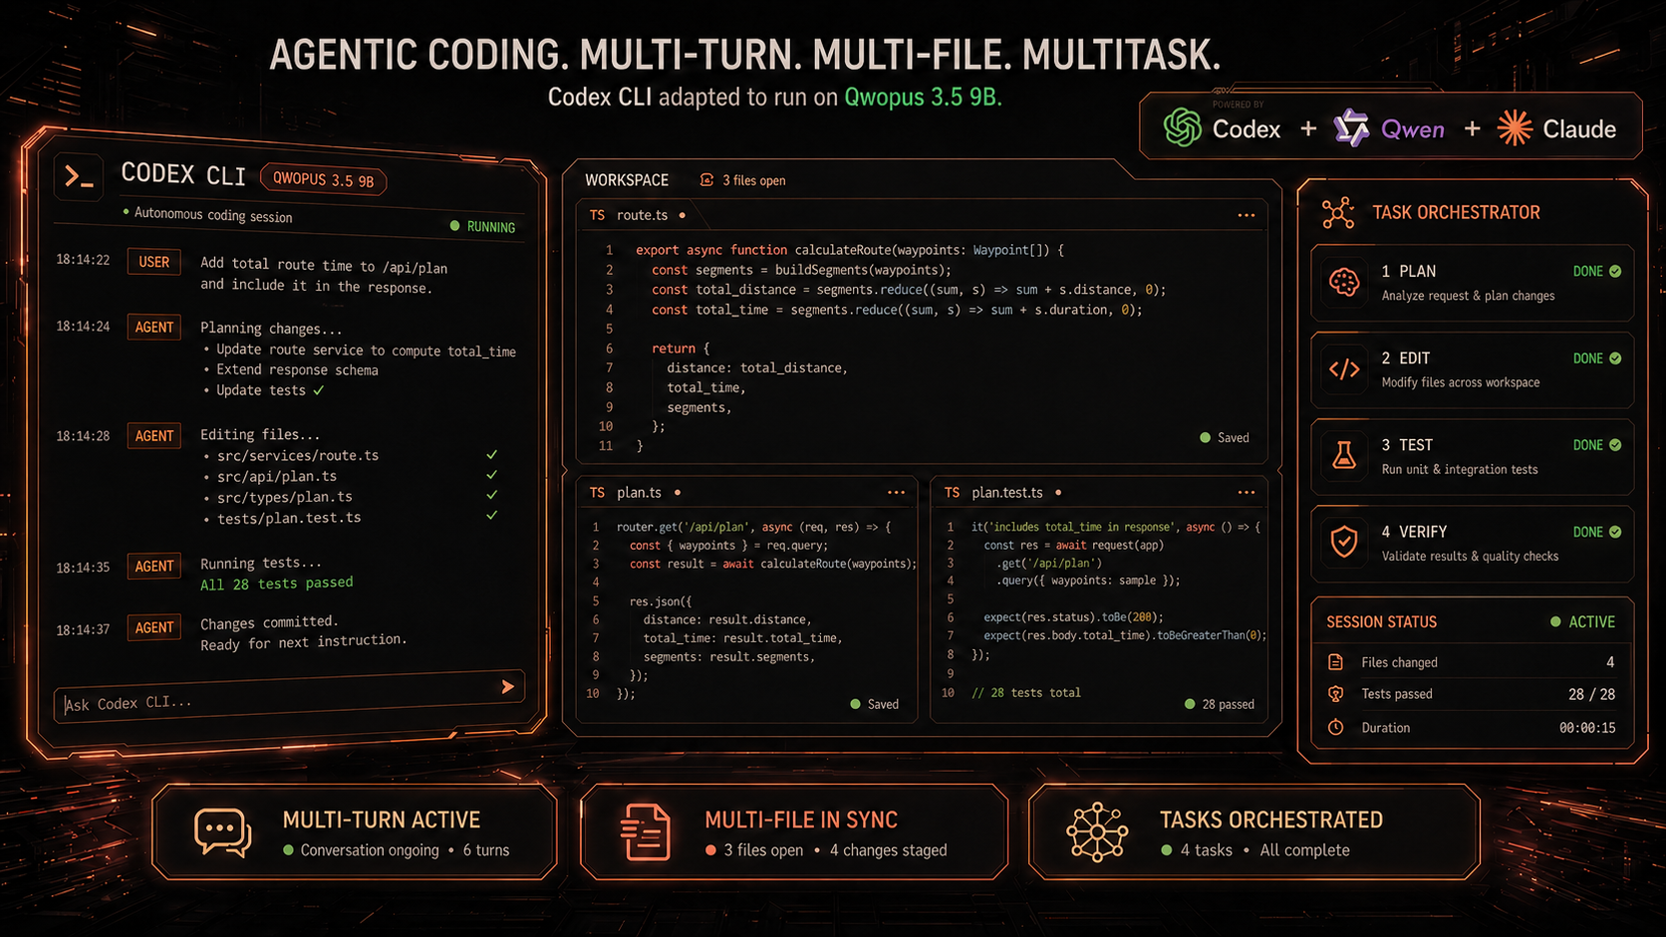The width and height of the screenshot is (1666, 937).
Task: Open the plan.test.ts panel three-dot menu
Action: coord(1247,493)
